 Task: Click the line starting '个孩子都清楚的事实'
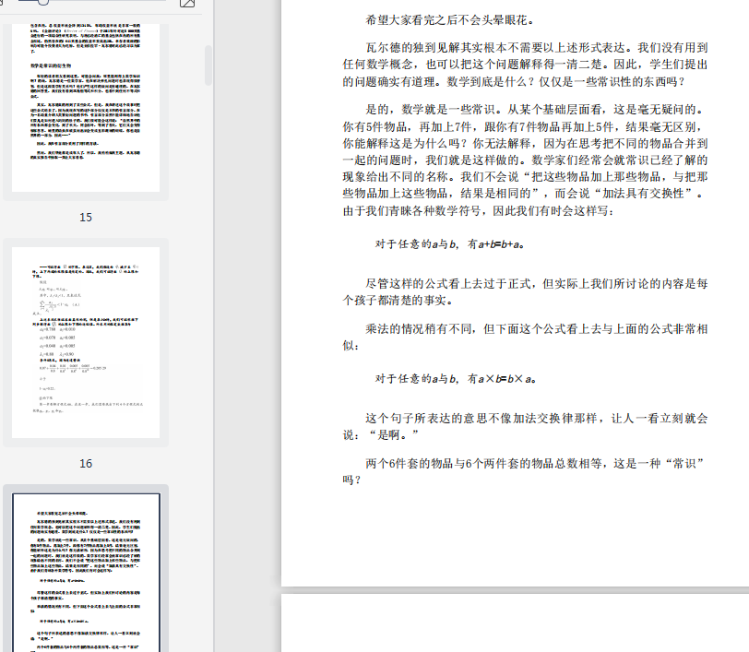398,301
